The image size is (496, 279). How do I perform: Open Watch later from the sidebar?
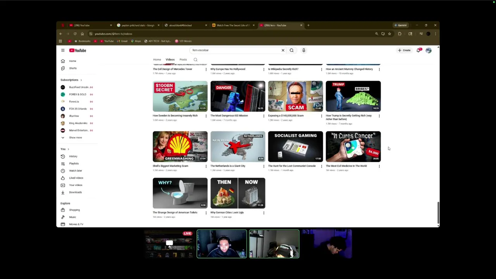click(x=75, y=170)
